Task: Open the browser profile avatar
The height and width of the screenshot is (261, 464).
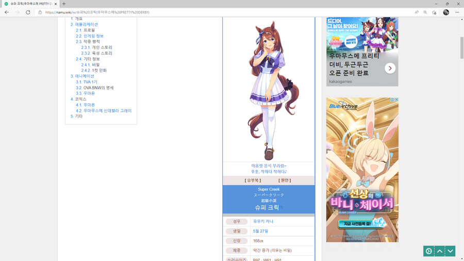Action: 446,12
